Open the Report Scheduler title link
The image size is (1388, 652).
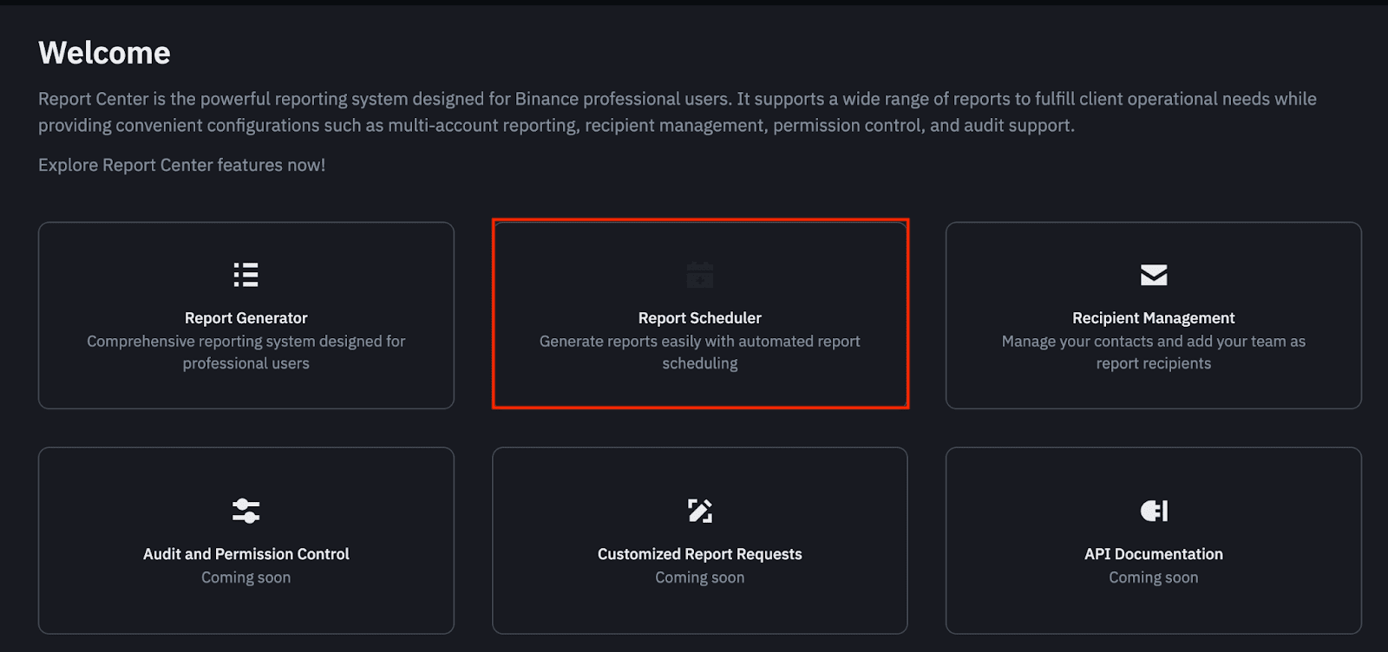[700, 318]
